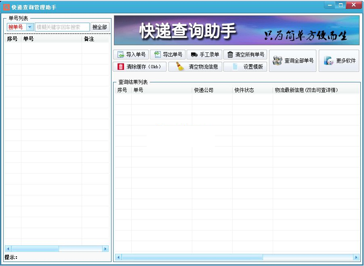The image size is (364, 266).
Task: Sort by 快递公司 column header
Action: click(x=212, y=90)
